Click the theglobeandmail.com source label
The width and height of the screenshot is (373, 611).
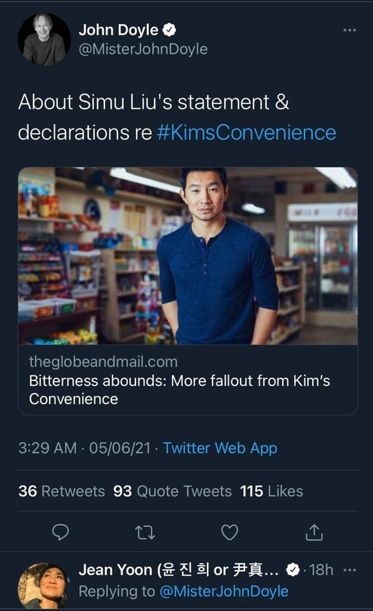(x=101, y=361)
